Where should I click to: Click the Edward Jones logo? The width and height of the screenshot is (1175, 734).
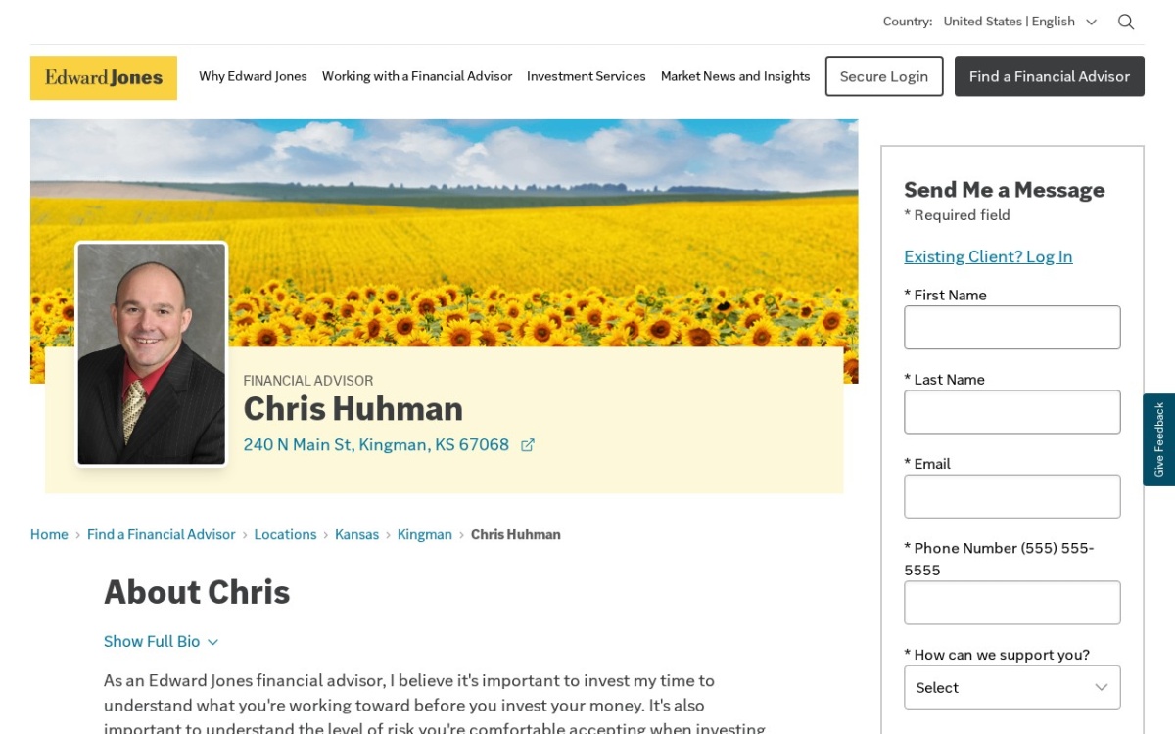click(104, 77)
